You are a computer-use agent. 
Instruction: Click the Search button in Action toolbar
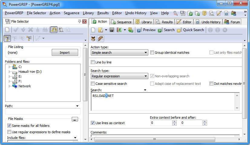point(166,30)
